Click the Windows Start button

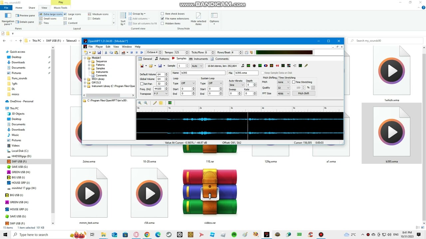click(x=5, y=235)
